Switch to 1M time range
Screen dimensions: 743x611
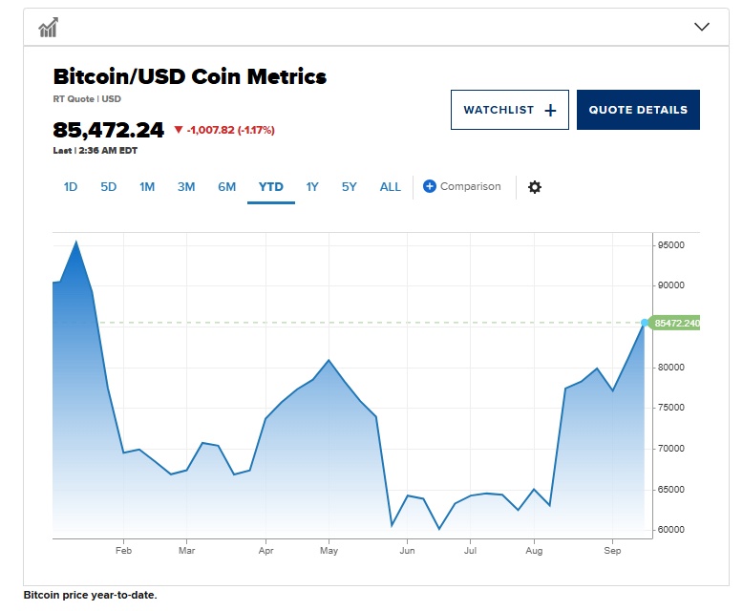[147, 187]
